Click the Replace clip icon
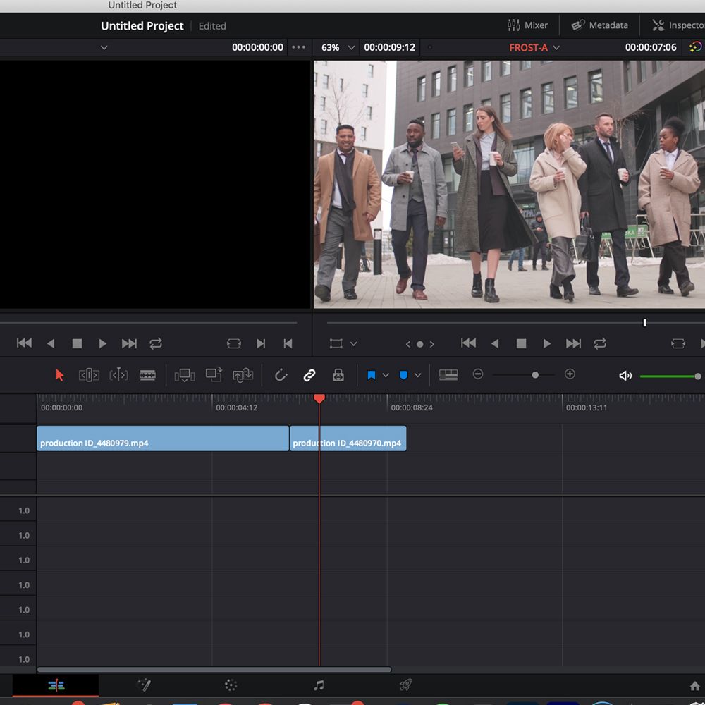The height and width of the screenshot is (705, 705). pos(243,374)
